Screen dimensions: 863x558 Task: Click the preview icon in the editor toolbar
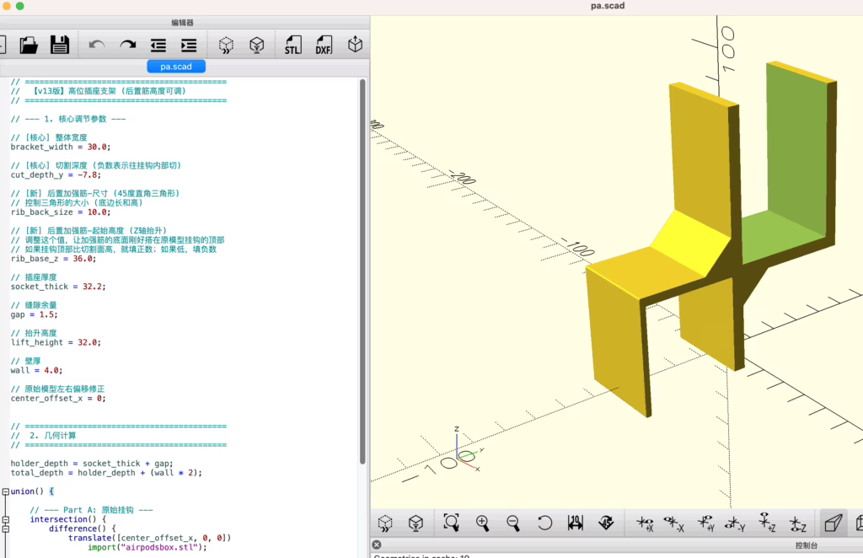tap(226, 45)
